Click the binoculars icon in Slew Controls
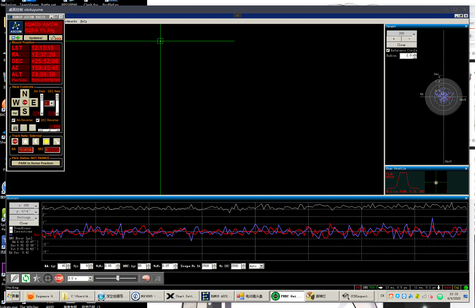This screenshot has width=475, height=308. (x=15, y=128)
